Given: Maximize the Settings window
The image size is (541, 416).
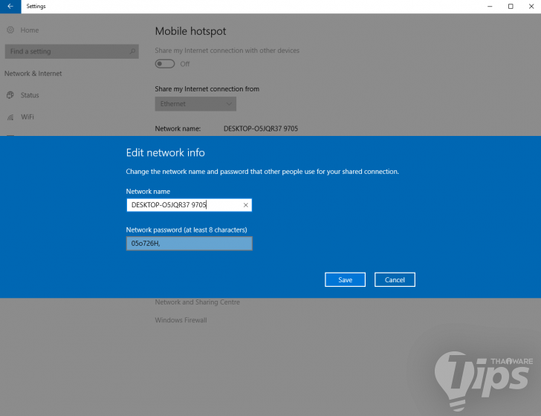Looking at the screenshot, I should [x=511, y=7].
